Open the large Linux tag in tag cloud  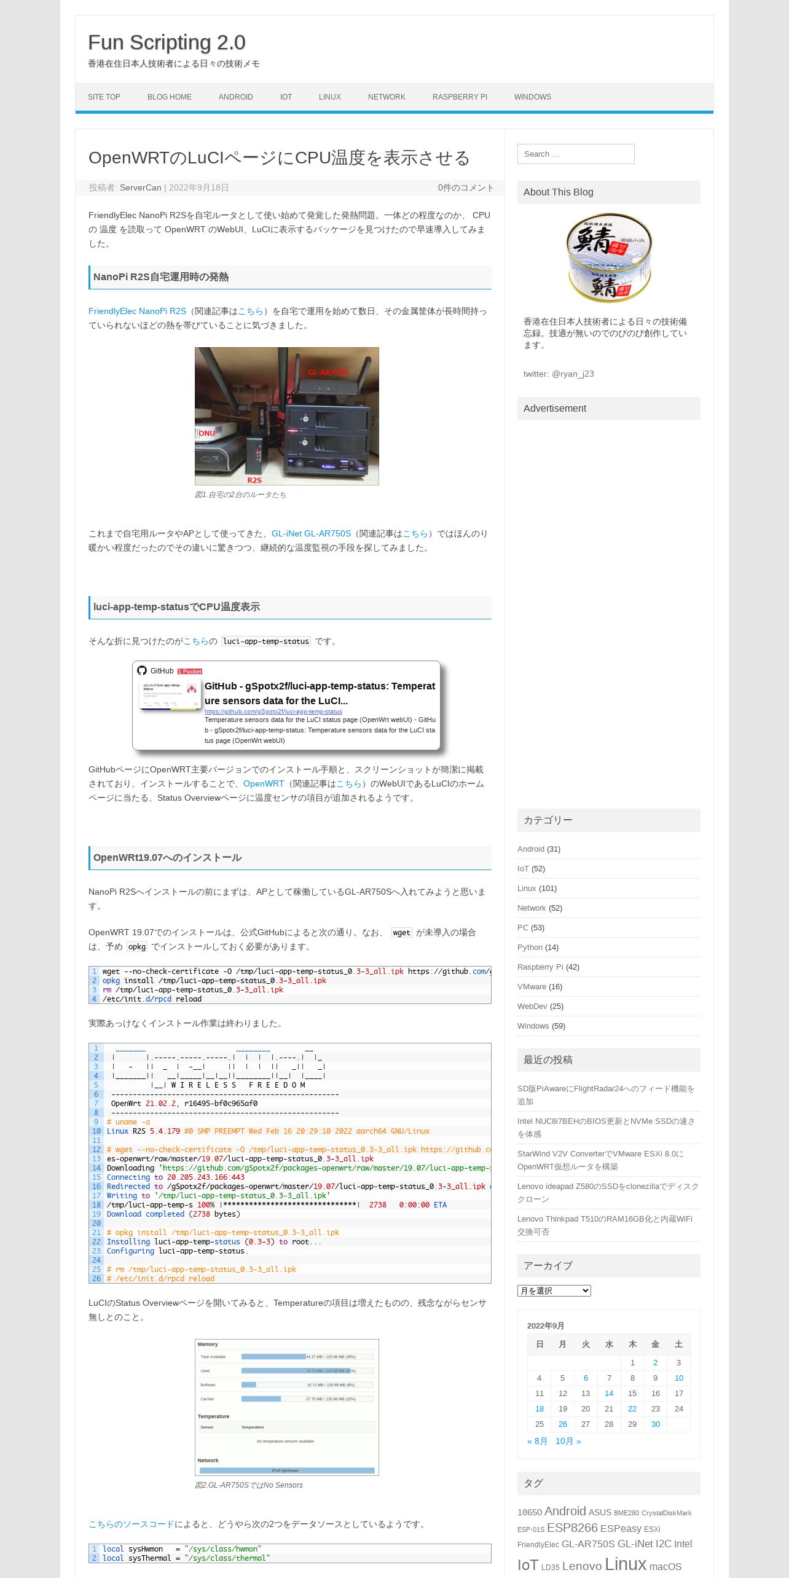tap(626, 1564)
